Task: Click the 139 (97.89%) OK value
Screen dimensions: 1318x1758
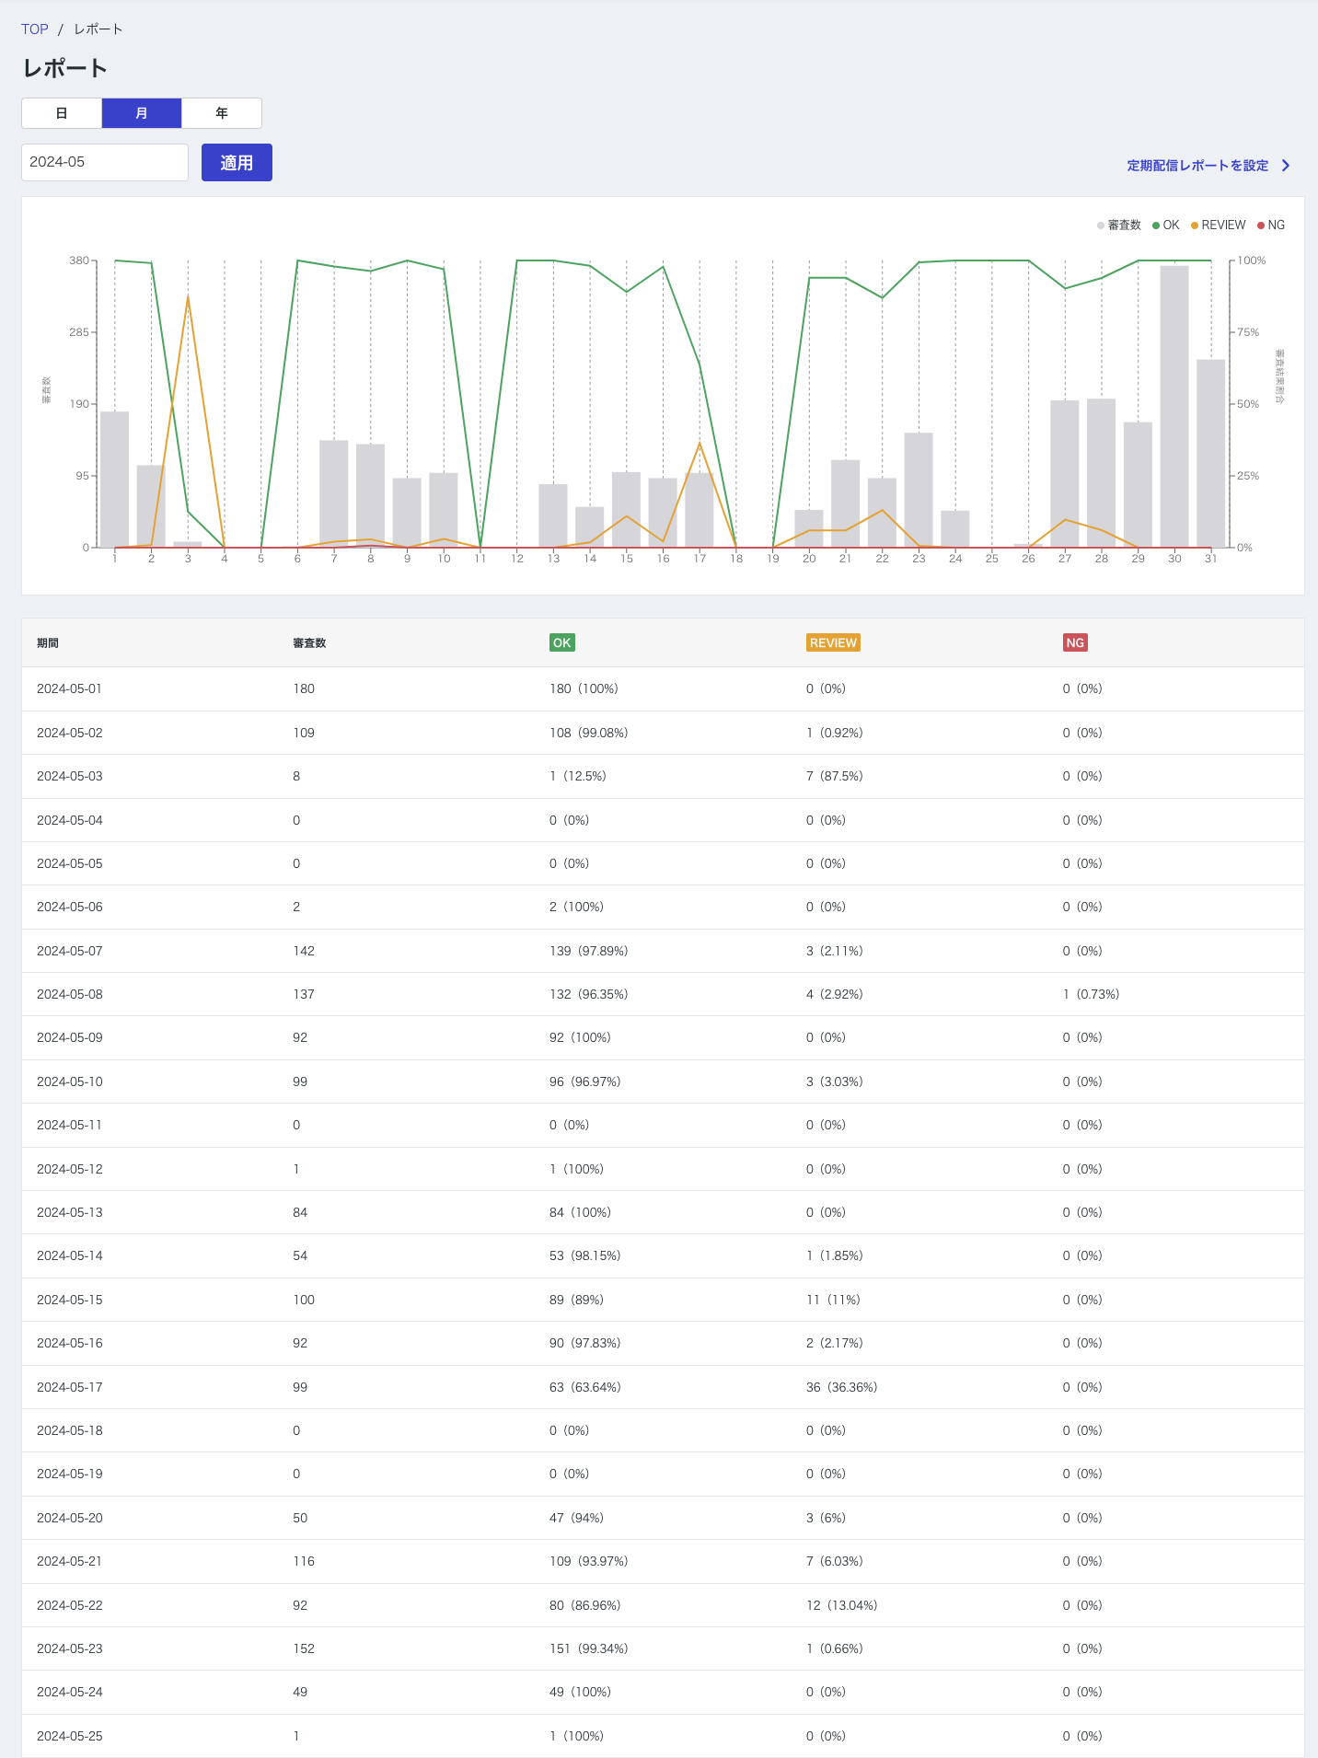Action: point(589,951)
